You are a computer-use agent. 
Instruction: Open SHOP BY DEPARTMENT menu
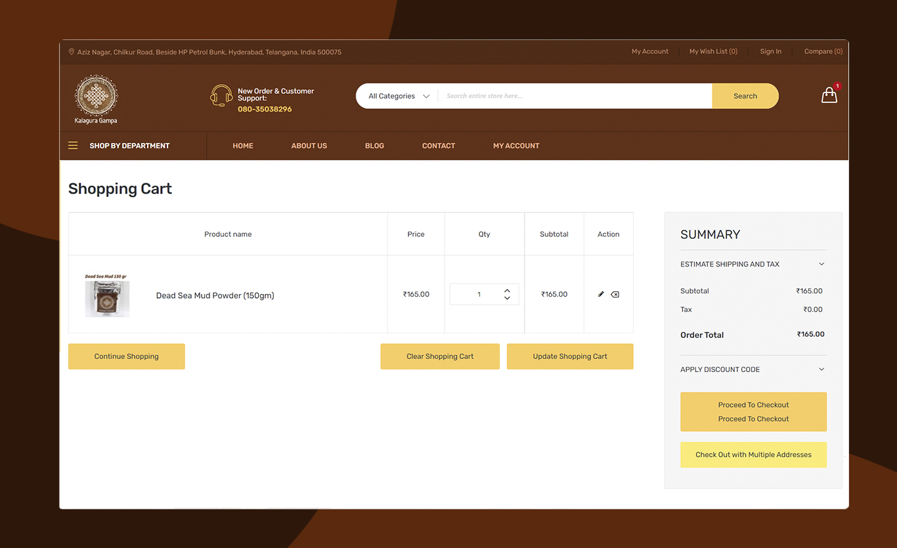[129, 146]
